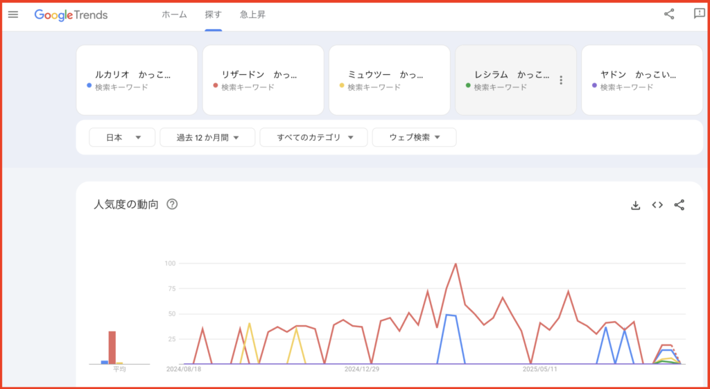Image resolution: width=710 pixels, height=389 pixels.
Task: Open the レシラム term options menu
Action: [561, 80]
